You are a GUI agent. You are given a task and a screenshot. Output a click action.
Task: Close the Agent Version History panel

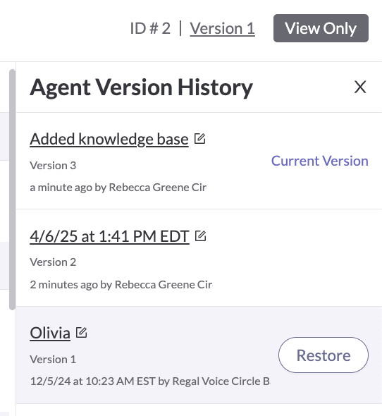[x=360, y=87]
